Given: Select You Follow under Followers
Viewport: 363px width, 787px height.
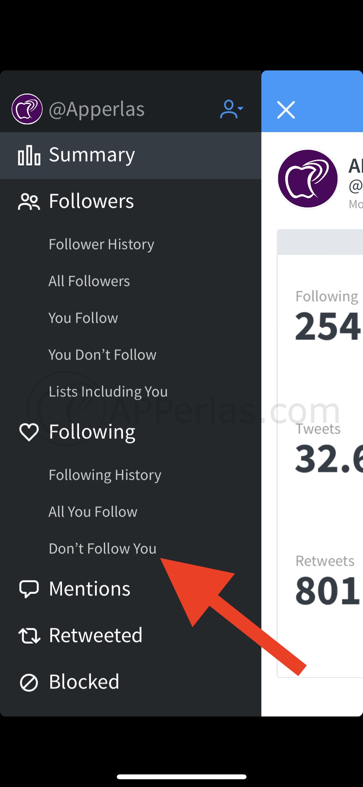Looking at the screenshot, I should click(x=83, y=318).
